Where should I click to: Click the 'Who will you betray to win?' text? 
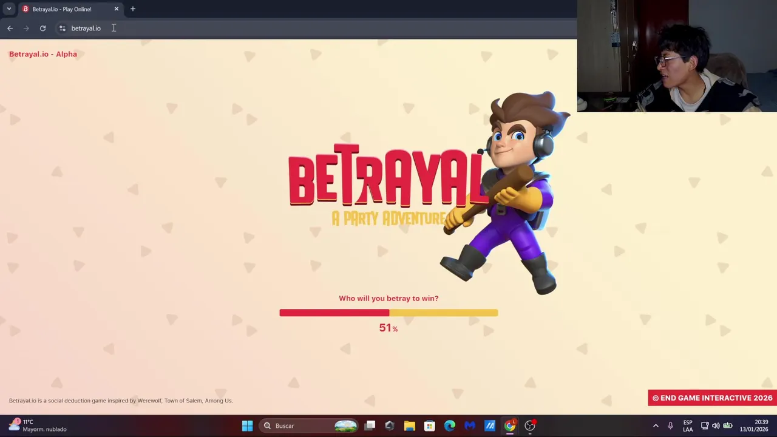[388, 298]
